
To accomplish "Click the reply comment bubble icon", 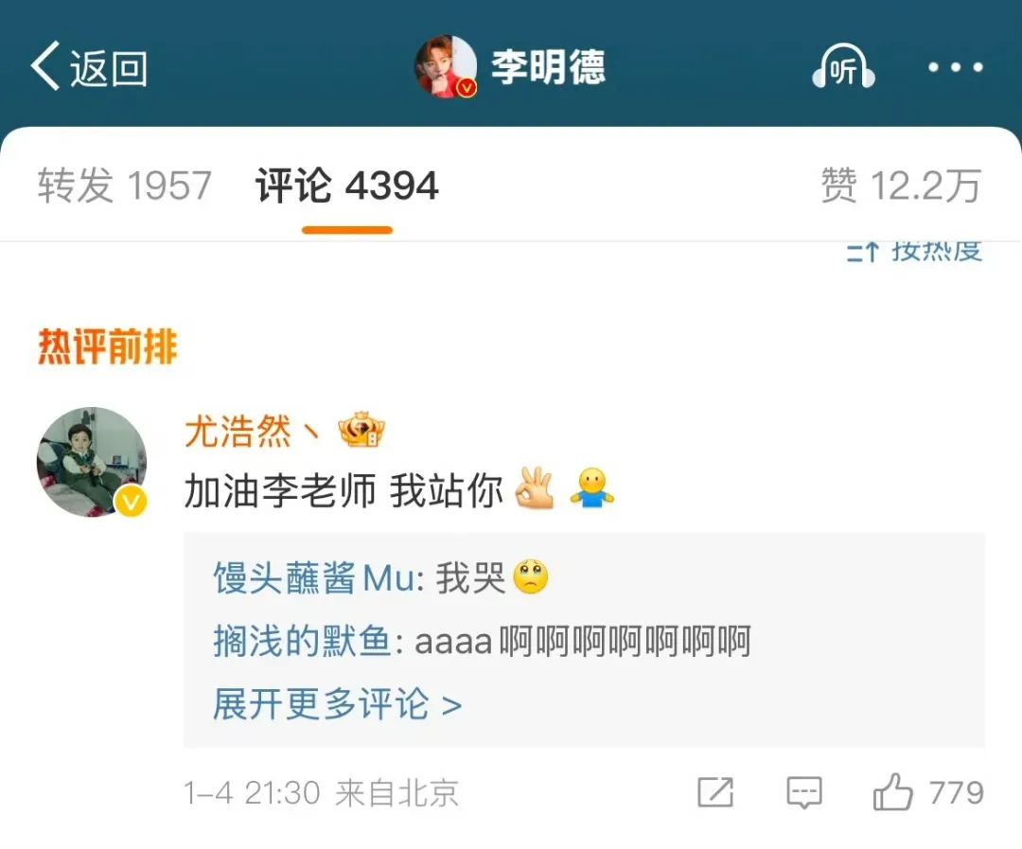I will pyautogui.click(x=804, y=793).
